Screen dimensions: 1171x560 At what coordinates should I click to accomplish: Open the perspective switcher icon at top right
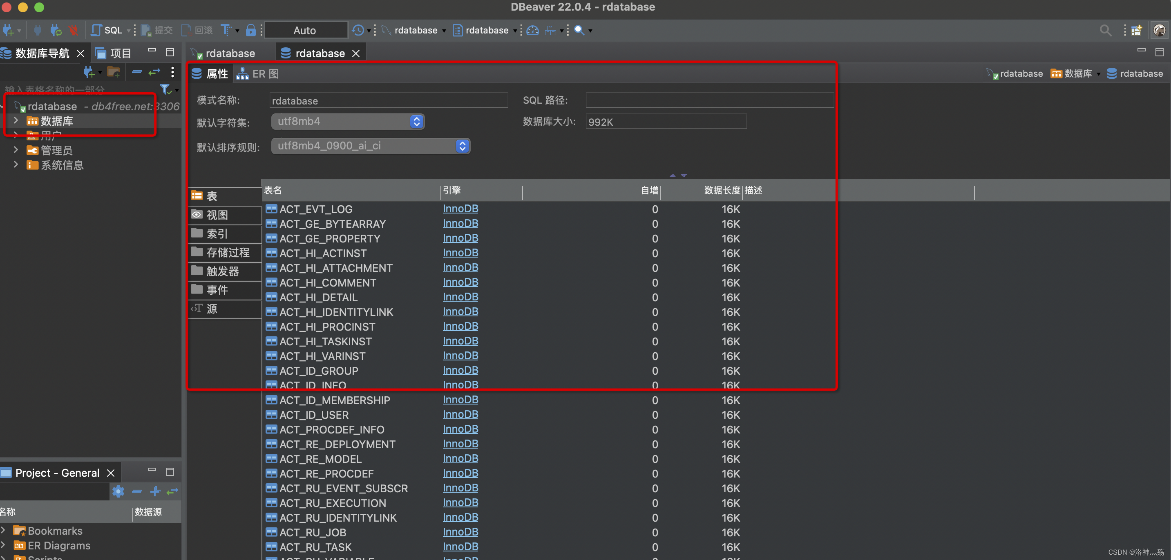tap(1136, 31)
